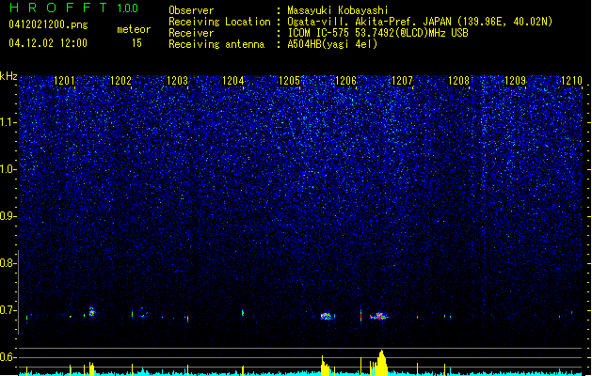Click the 1201 time marker
Viewport: 592px width, 376px height.
64,81
